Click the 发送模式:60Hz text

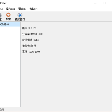tap(30, 40)
